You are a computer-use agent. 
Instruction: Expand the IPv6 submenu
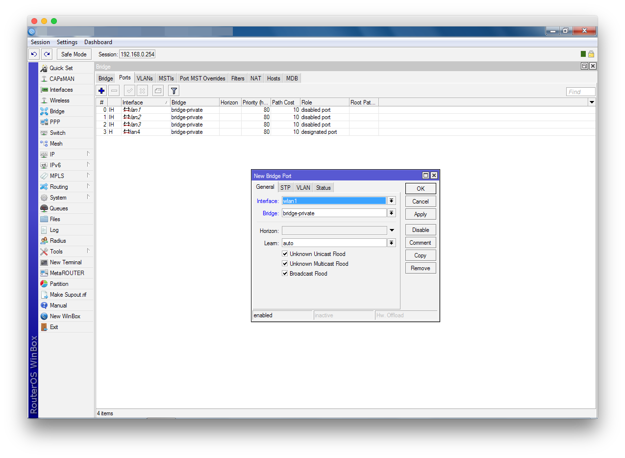point(88,165)
